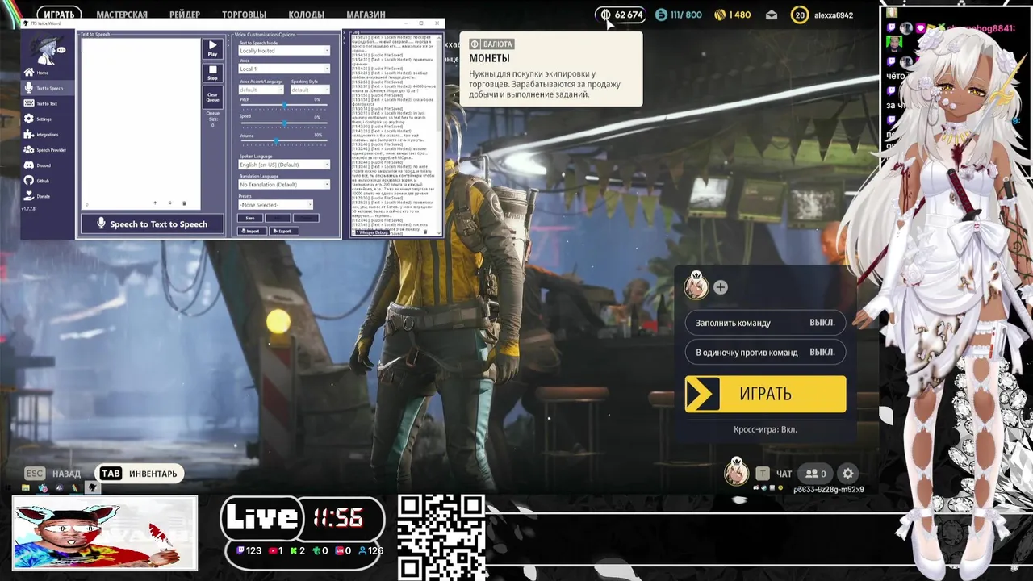The image size is (1033, 581).
Task: Click Play button in TTS Voice Wizard
Action: tap(212, 48)
